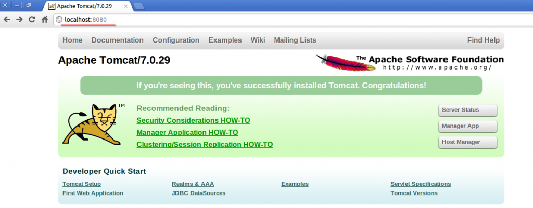The width and height of the screenshot is (533, 208).
Task: Focus the localhost:8080 address bar
Action: click(293, 20)
